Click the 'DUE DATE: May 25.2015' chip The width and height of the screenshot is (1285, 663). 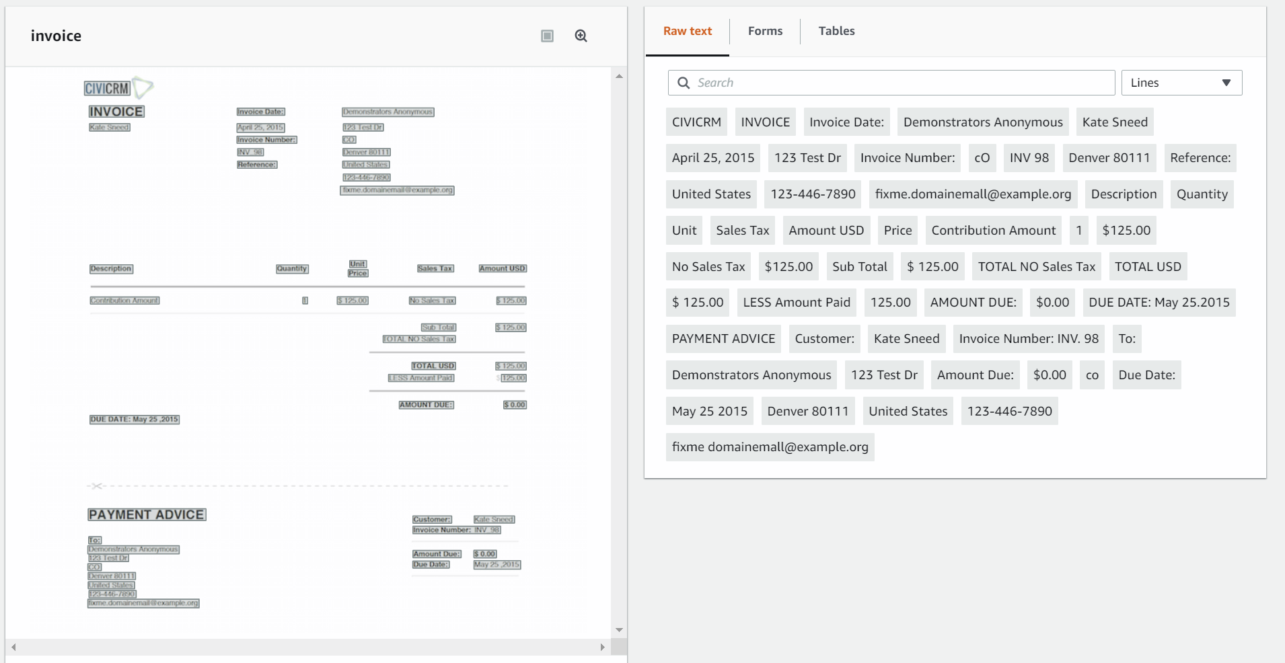(x=1159, y=303)
